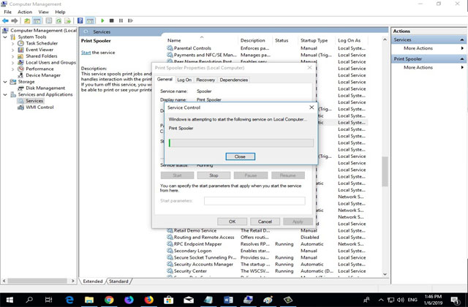This screenshot has width=468, height=307.
Task: Click Cancel in Print Spooler Properties
Action: pos(265,221)
